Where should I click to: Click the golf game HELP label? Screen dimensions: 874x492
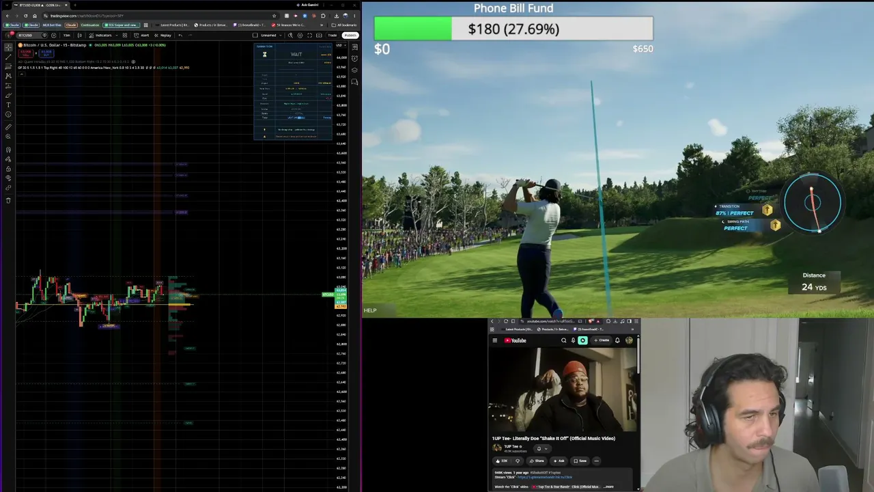pyautogui.click(x=370, y=310)
